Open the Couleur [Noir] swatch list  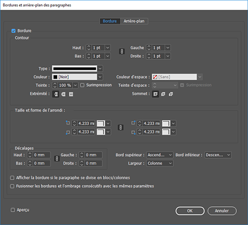77,77
